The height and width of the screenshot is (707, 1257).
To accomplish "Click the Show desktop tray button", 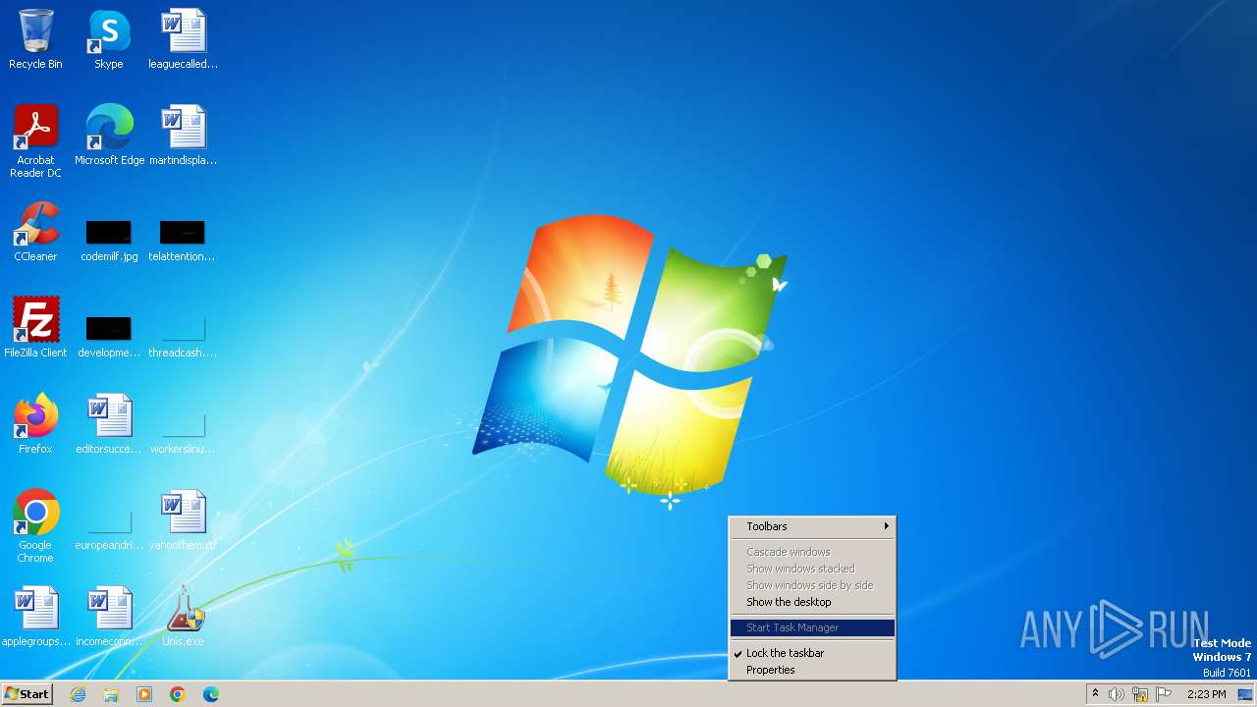I will click(1245, 694).
